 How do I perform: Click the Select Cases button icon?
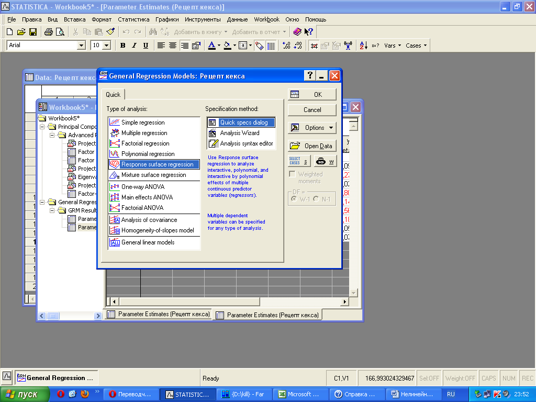pyautogui.click(x=299, y=161)
